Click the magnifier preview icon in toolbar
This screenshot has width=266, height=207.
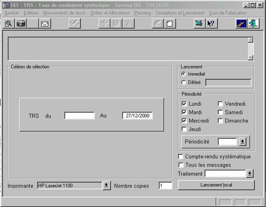point(8,24)
